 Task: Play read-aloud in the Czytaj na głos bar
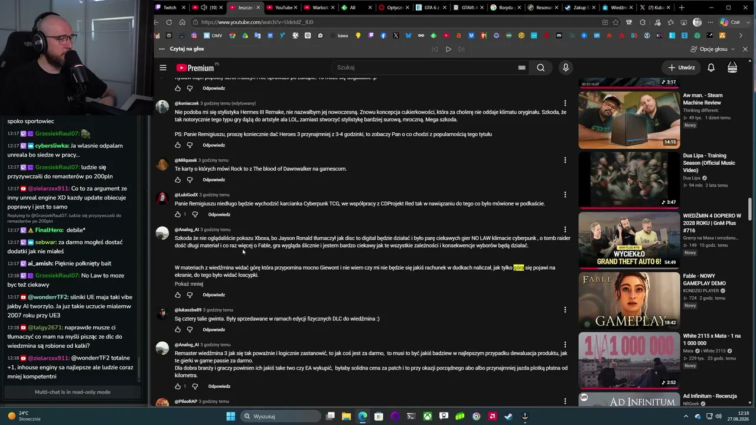click(x=448, y=49)
